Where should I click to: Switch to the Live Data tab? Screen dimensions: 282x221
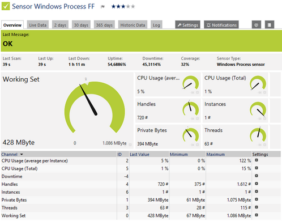click(x=38, y=25)
